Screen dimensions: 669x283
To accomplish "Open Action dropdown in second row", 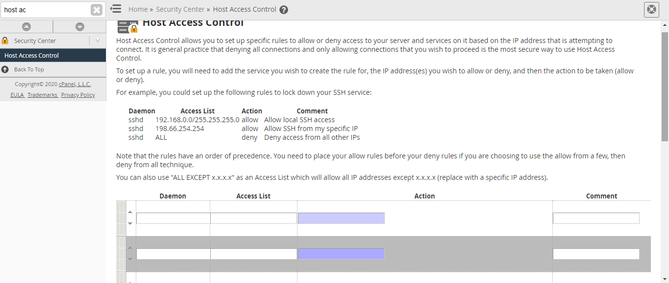I will pyautogui.click(x=341, y=254).
